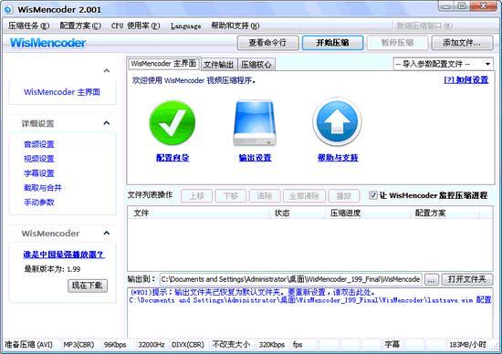Open the 压缩任务 menu
Viewport: 502px width, 354px height.
click(29, 26)
